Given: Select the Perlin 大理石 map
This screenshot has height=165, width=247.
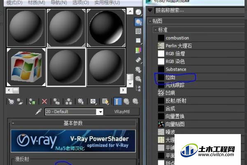Looking at the screenshot, I should [x=202, y=46].
